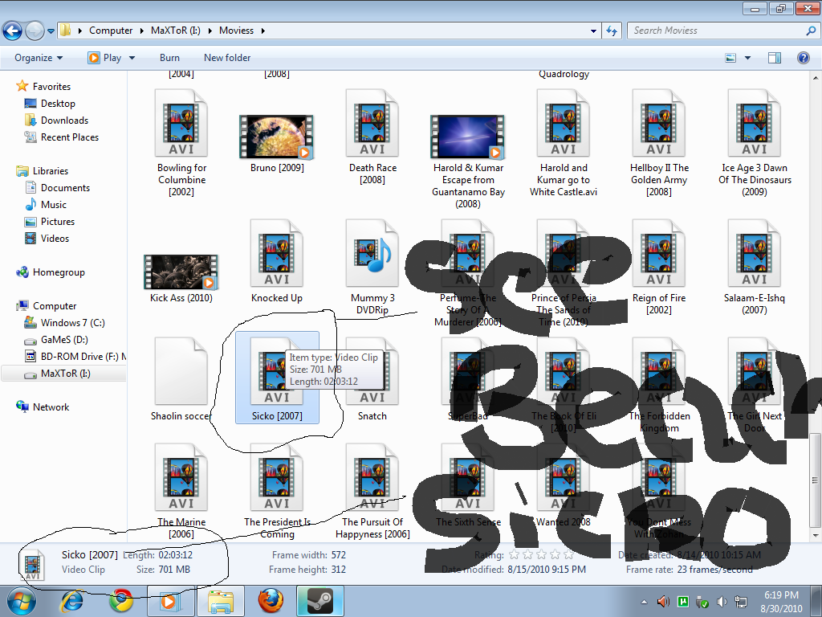Screen dimensions: 822x617
Task: Select Harold and Kumar White Castle.avi
Action: pos(564,143)
